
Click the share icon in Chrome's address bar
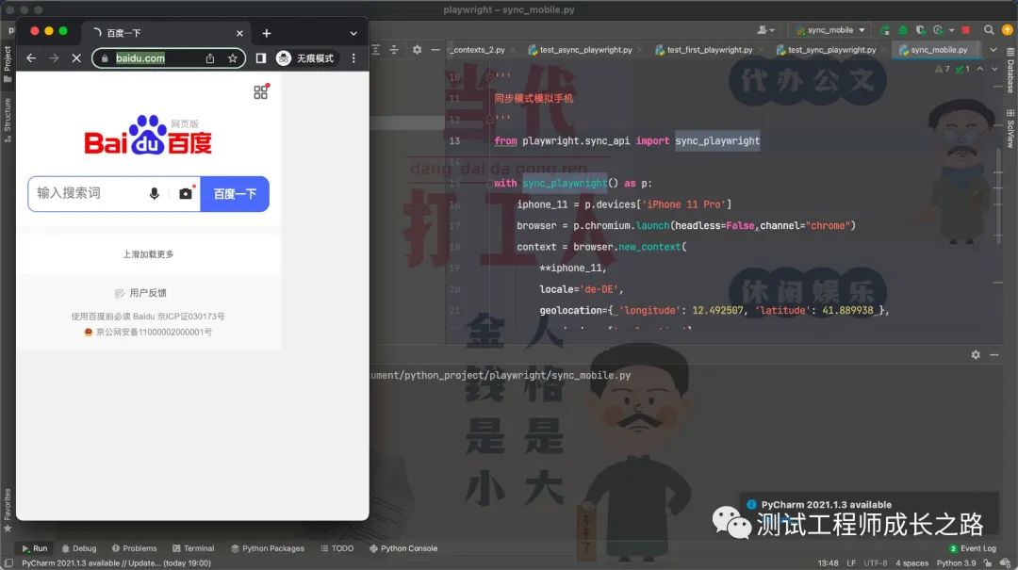tap(209, 58)
